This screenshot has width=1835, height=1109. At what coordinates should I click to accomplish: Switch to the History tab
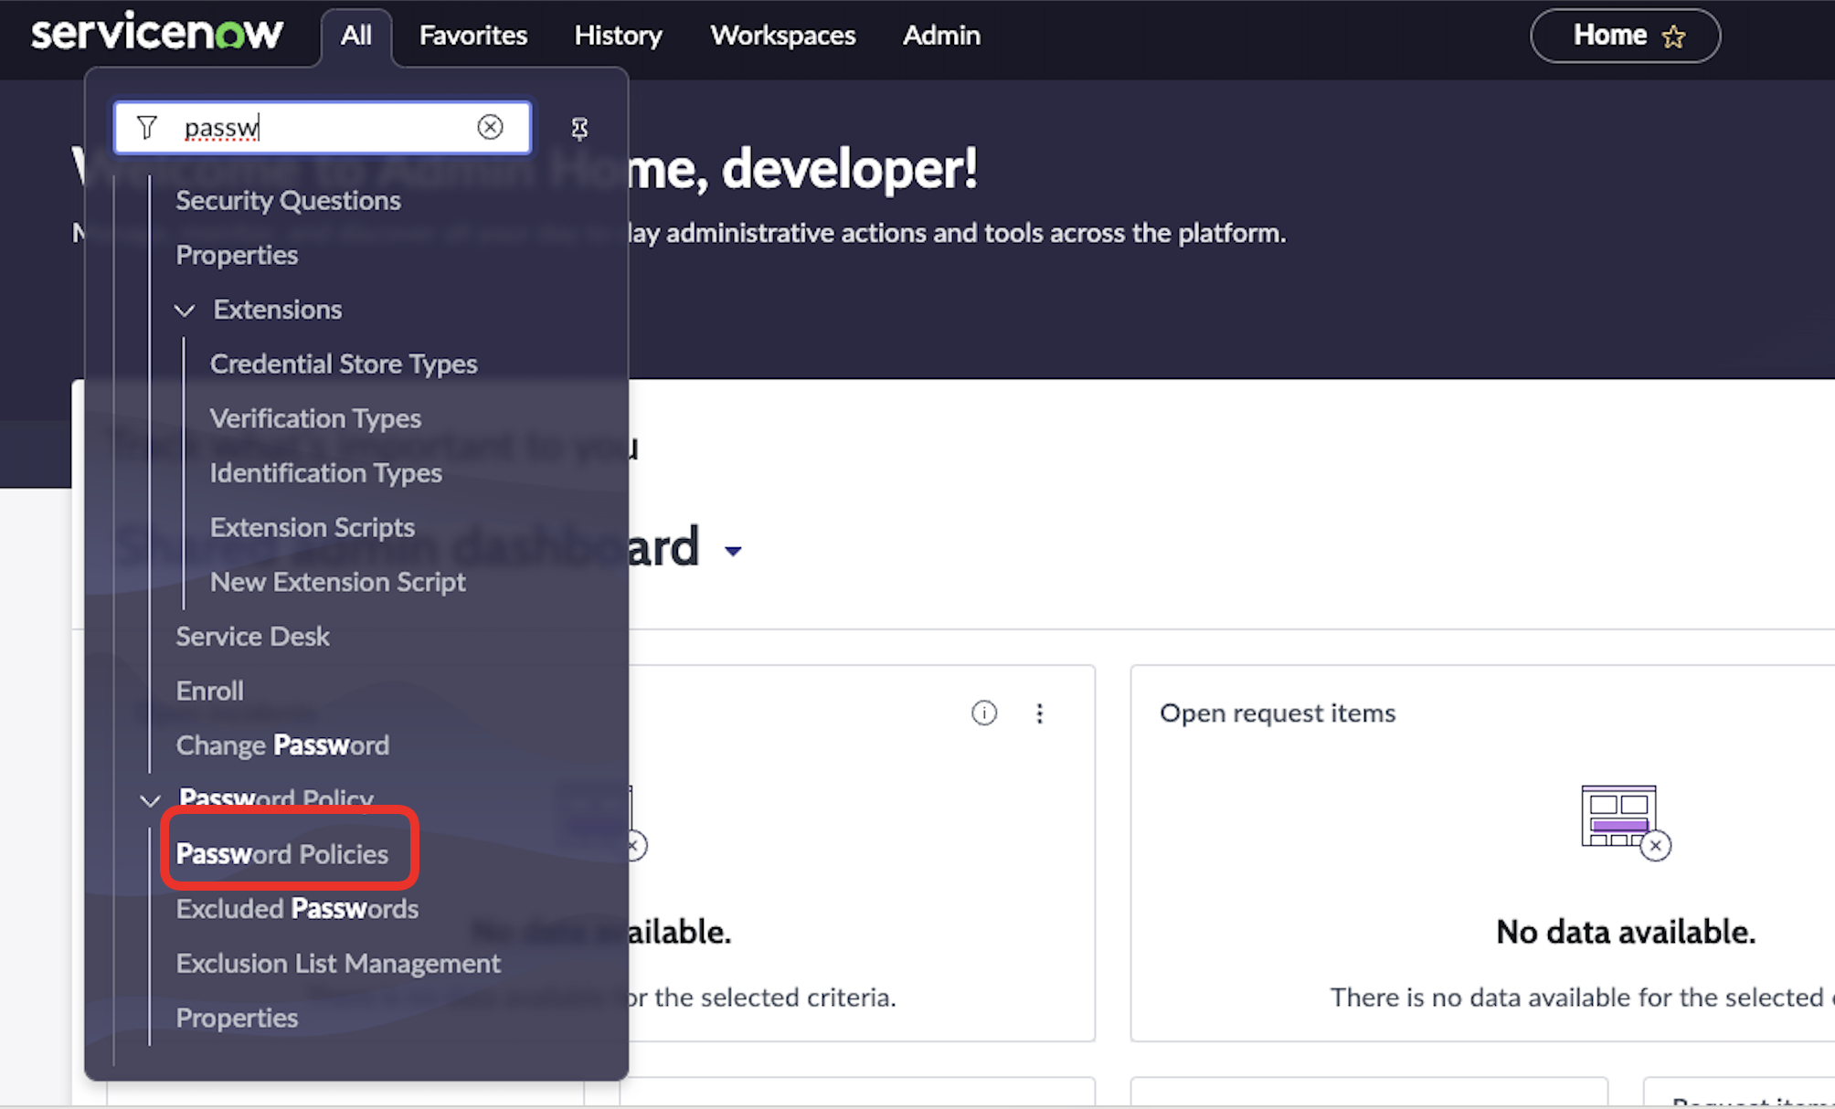(618, 36)
